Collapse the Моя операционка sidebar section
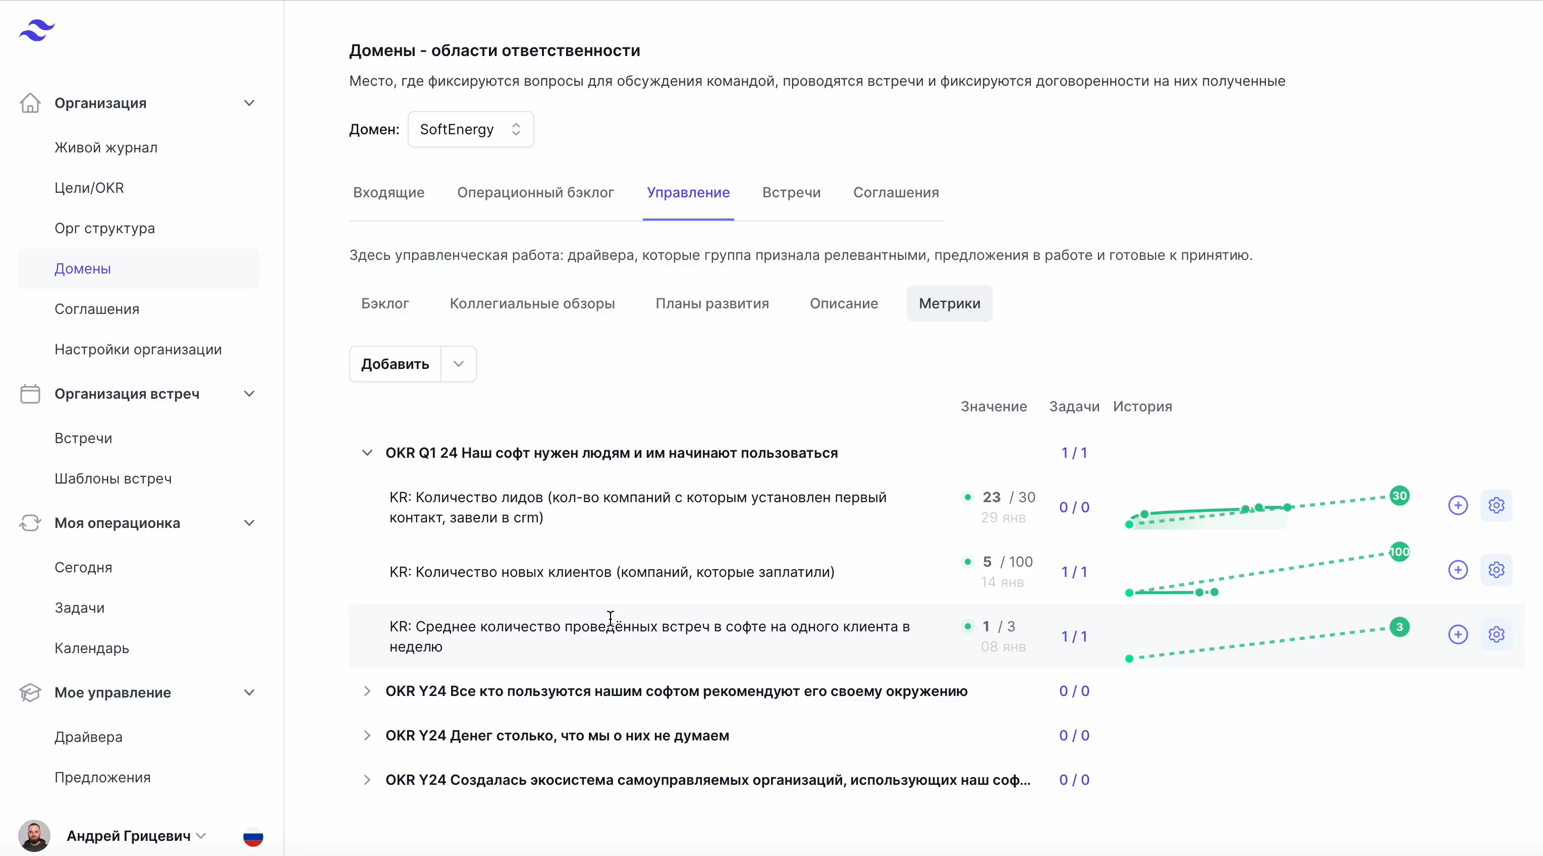This screenshot has width=1543, height=856. (249, 523)
